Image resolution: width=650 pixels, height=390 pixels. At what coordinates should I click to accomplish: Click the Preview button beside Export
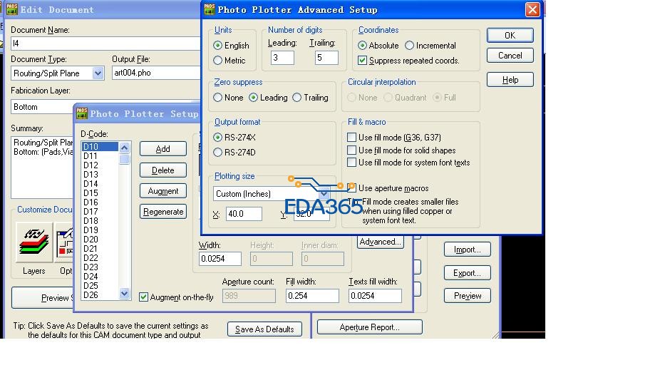468,296
